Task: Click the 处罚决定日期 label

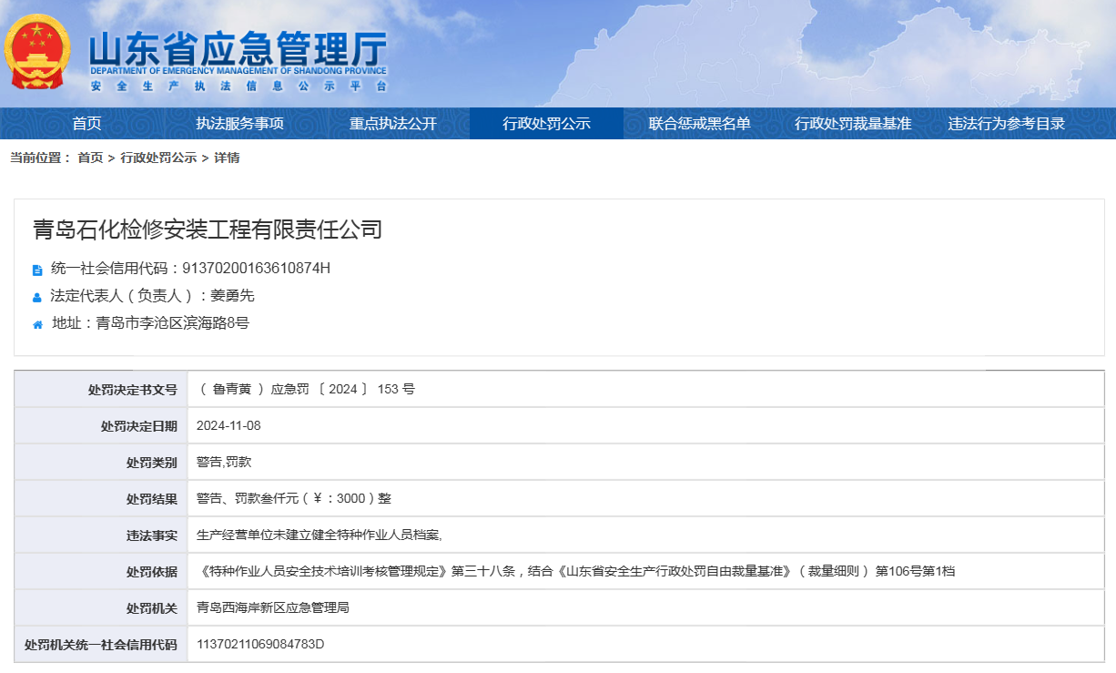Action: [x=139, y=425]
